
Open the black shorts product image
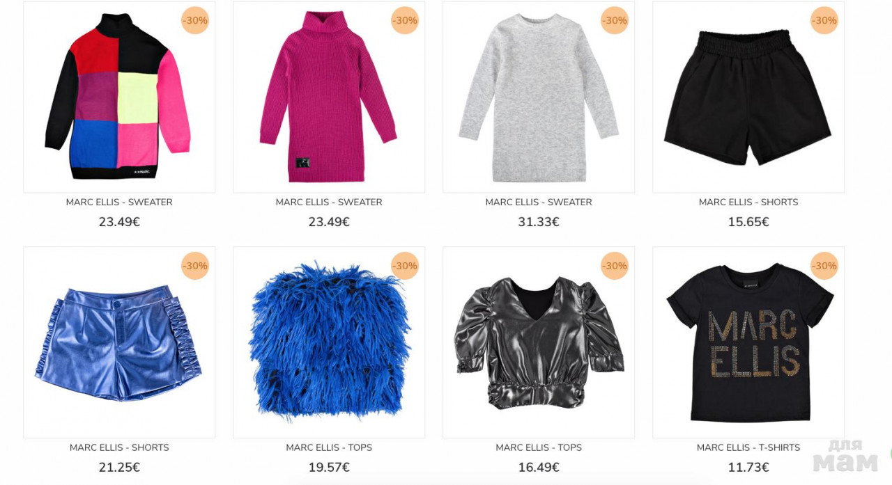pyautogui.click(x=748, y=97)
